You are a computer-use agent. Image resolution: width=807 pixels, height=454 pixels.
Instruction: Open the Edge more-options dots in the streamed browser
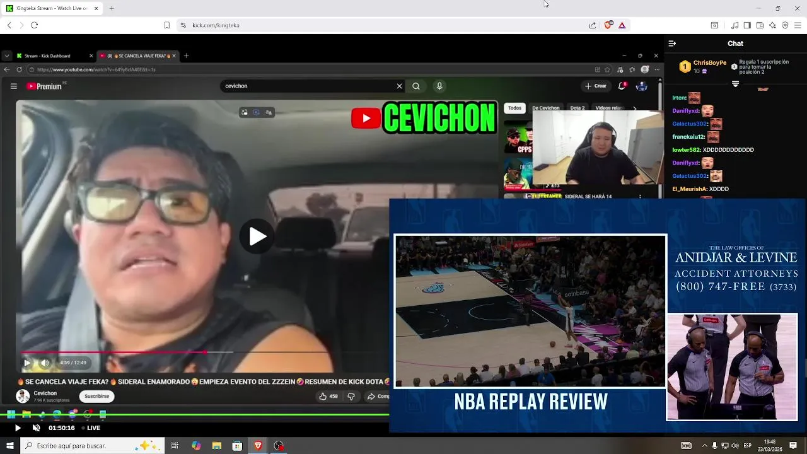pos(656,69)
